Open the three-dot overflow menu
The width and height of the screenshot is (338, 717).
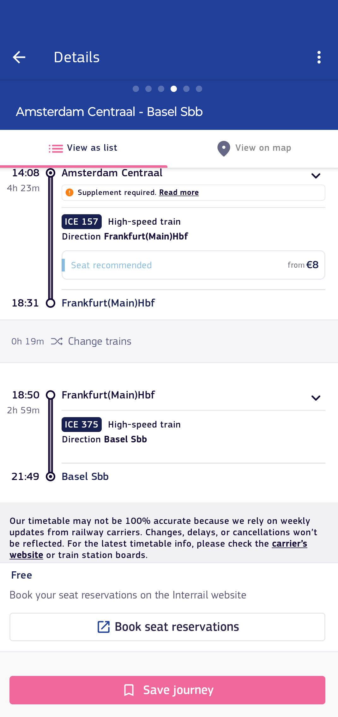pyautogui.click(x=319, y=57)
